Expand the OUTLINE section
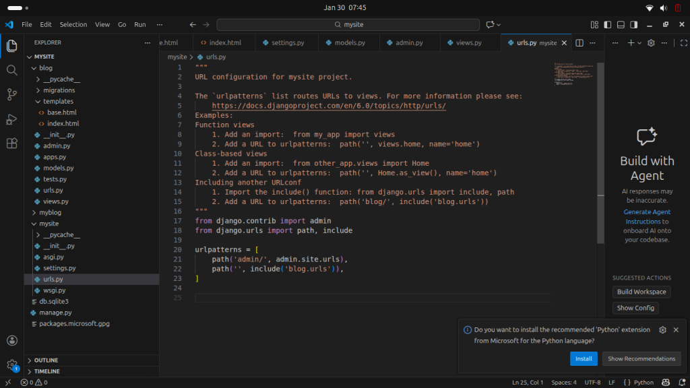690x388 pixels. click(x=46, y=360)
